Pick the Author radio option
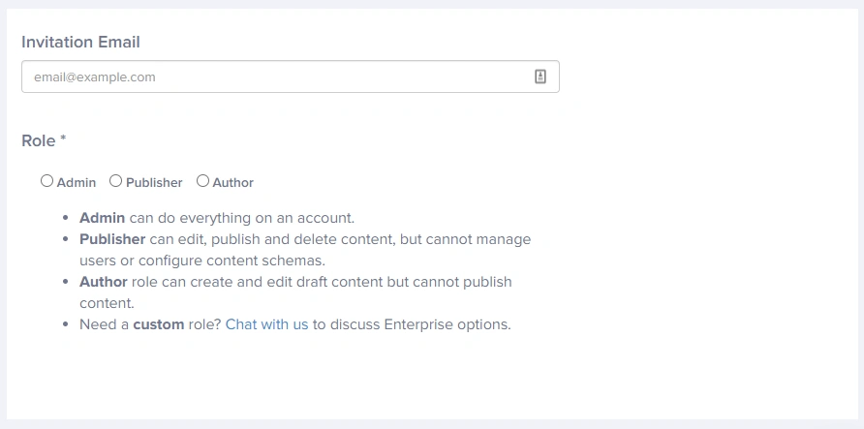The width and height of the screenshot is (864, 429). pos(202,181)
